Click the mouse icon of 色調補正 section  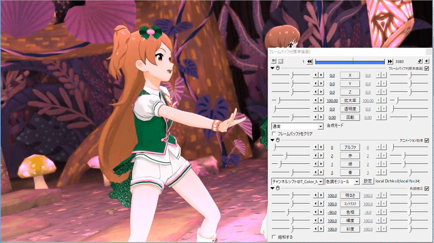[278, 188]
